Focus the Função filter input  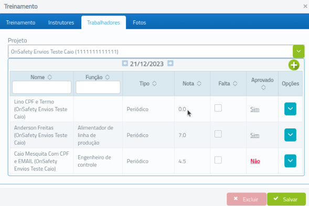(x=98, y=87)
